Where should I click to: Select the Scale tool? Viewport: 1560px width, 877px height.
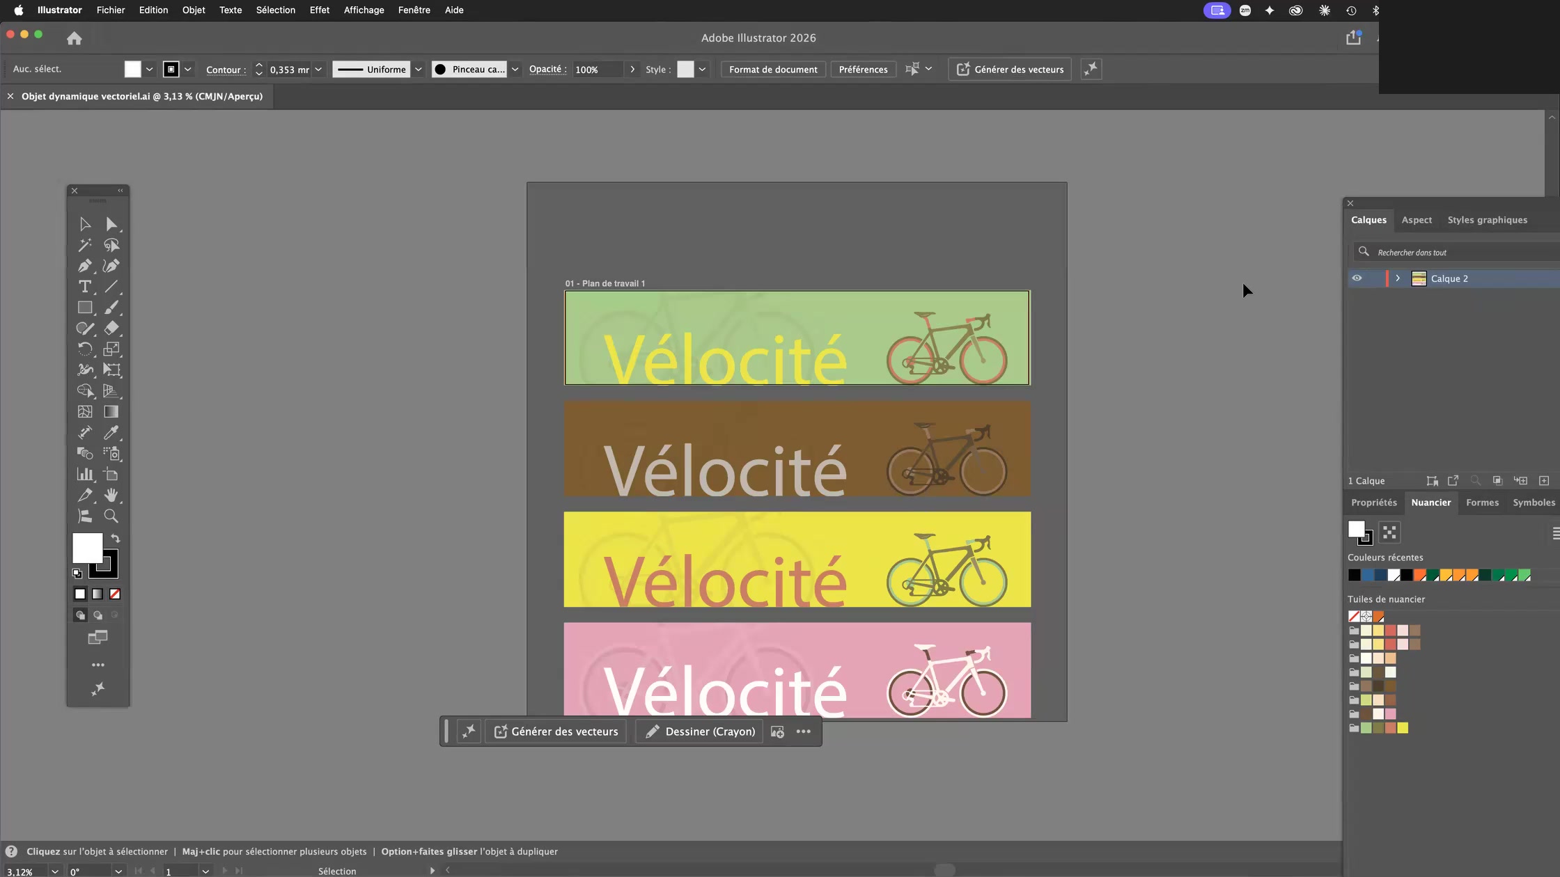(111, 349)
